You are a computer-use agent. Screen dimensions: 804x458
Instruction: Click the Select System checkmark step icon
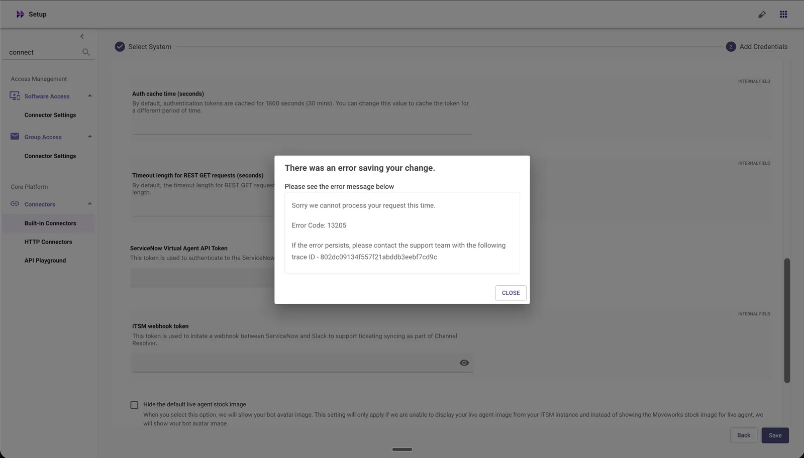point(120,47)
